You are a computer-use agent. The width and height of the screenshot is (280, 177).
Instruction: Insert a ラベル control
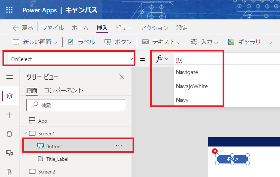click(x=81, y=42)
